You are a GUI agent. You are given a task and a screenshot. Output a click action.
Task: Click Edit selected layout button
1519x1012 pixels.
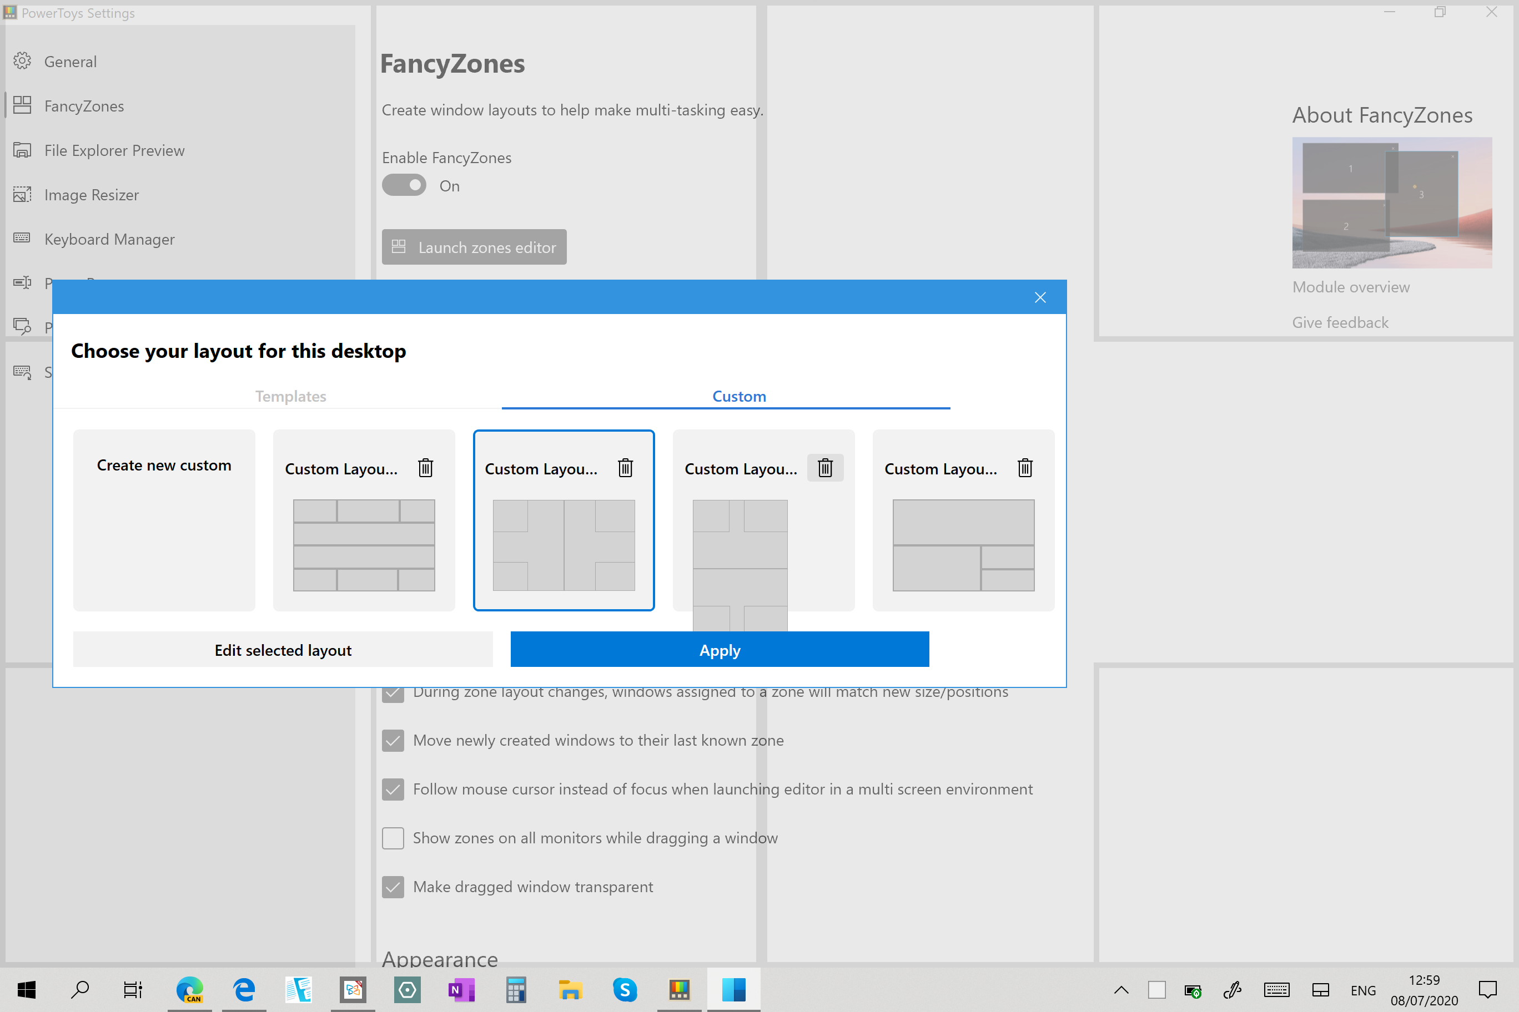tap(283, 650)
